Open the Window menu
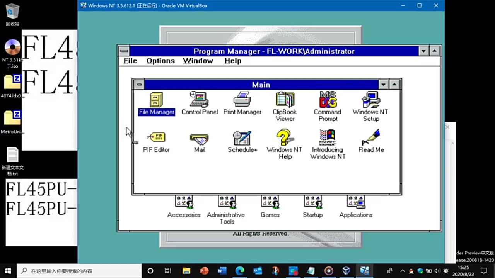The height and width of the screenshot is (278, 495). point(198,61)
